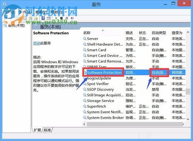193x141 pixels.
Task: Click gear icon of Server service
Action: click(85, 39)
